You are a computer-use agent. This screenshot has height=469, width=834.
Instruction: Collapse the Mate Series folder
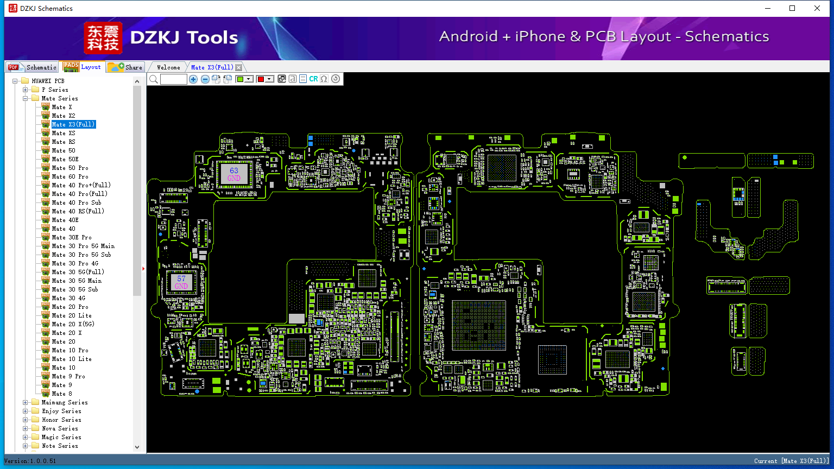[x=25, y=98]
